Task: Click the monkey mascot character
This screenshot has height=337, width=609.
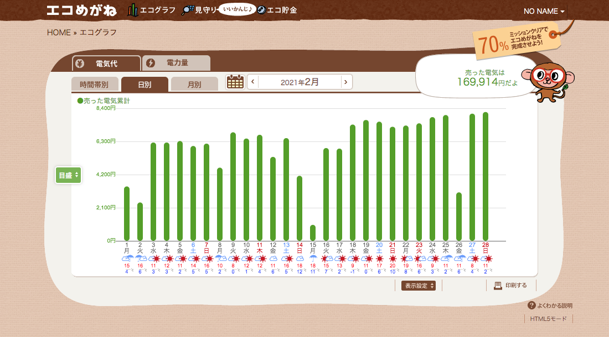Action: [x=549, y=82]
